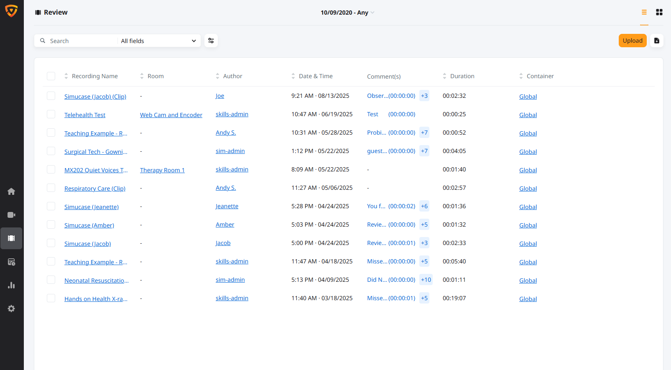The image size is (671, 370).
Task: Click the Upload button
Action: [x=632, y=41]
